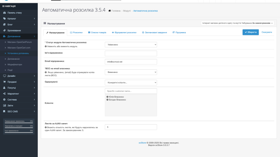
Task: Click the Бронювання sidebar icon
Action: click(5, 30)
